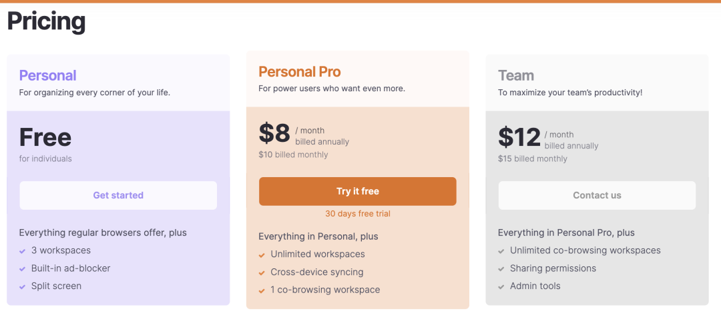Select the Personal plan heading

48,76
